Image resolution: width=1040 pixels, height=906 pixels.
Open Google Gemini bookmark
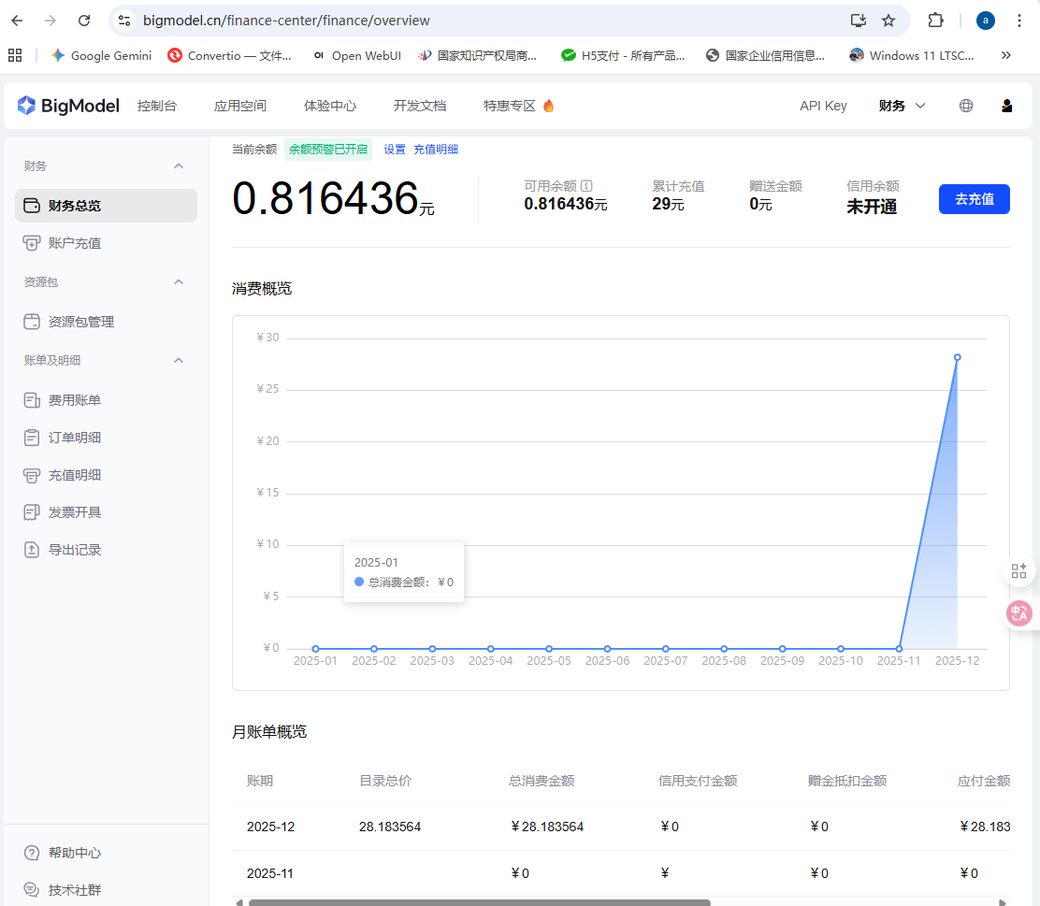coord(102,56)
